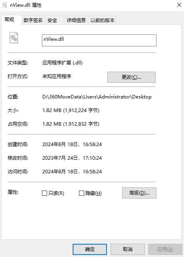This screenshot has height=257, width=184.
Task: Click the nView.dll file icon in title bar
Action: 4,5
